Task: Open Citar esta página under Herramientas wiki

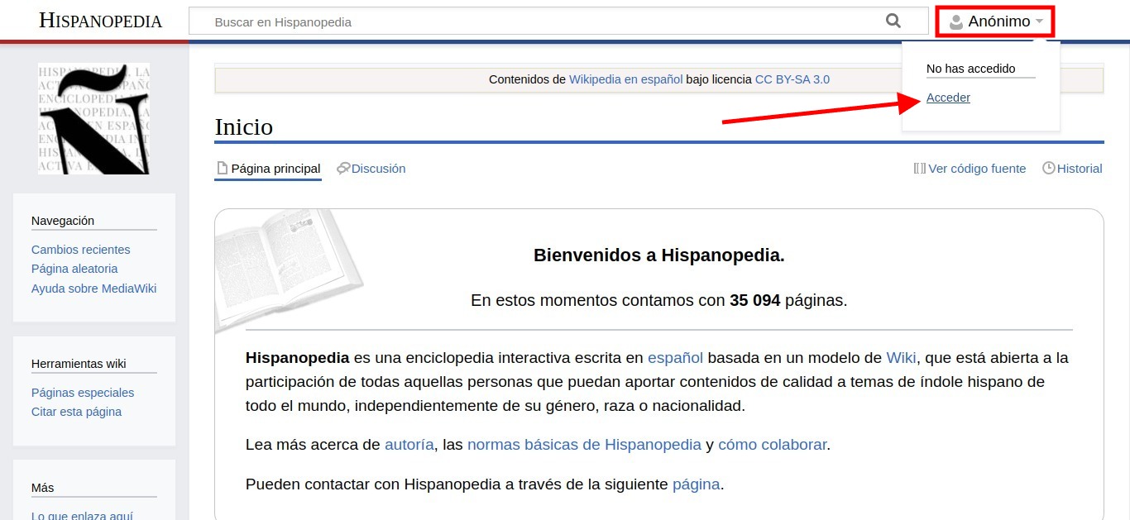Action: tap(76, 411)
